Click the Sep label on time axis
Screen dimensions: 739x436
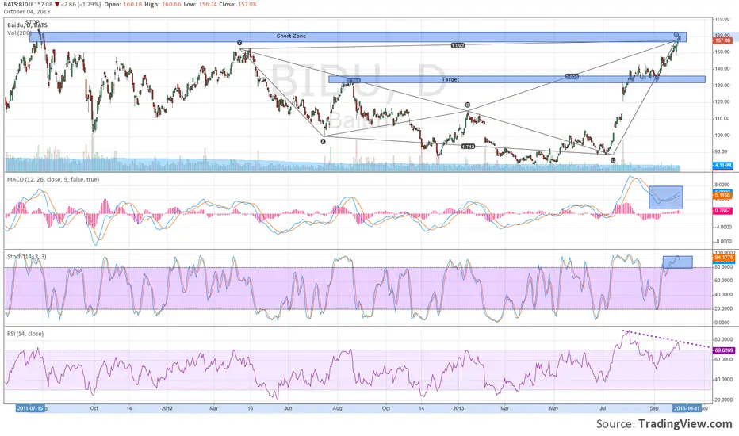point(653,409)
